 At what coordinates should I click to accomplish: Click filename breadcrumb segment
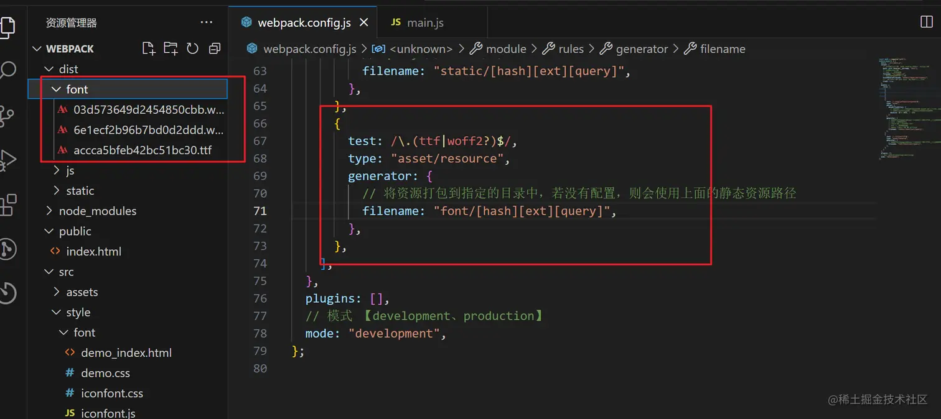click(x=723, y=49)
